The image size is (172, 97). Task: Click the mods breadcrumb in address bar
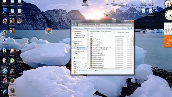pos(97,25)
